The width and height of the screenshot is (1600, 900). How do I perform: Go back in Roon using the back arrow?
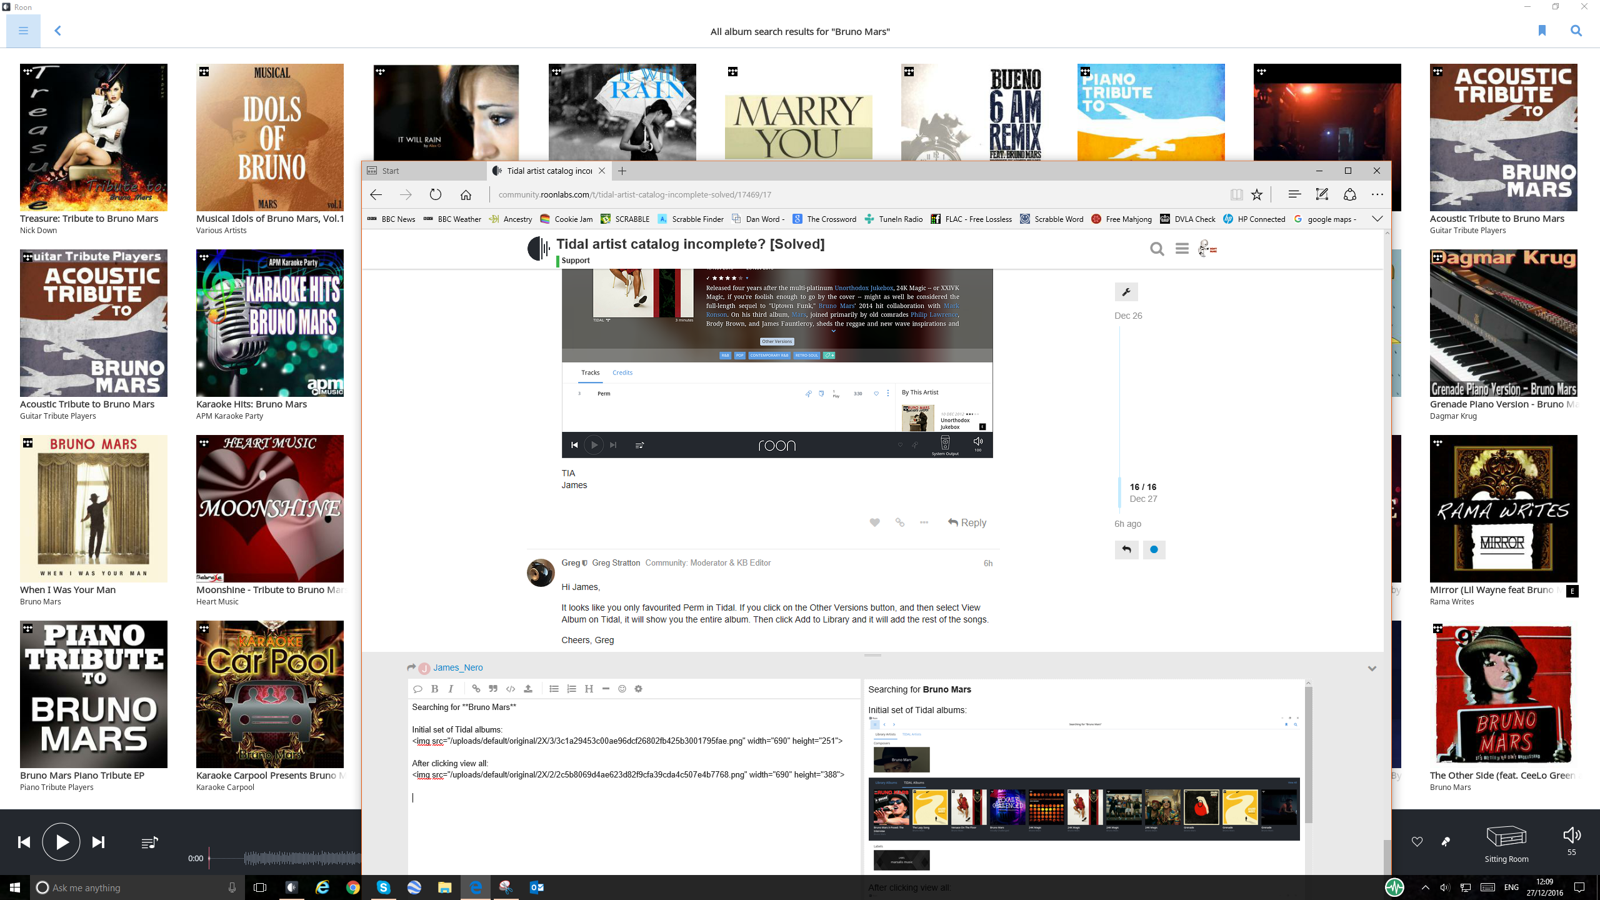click(x=57, y=31)
